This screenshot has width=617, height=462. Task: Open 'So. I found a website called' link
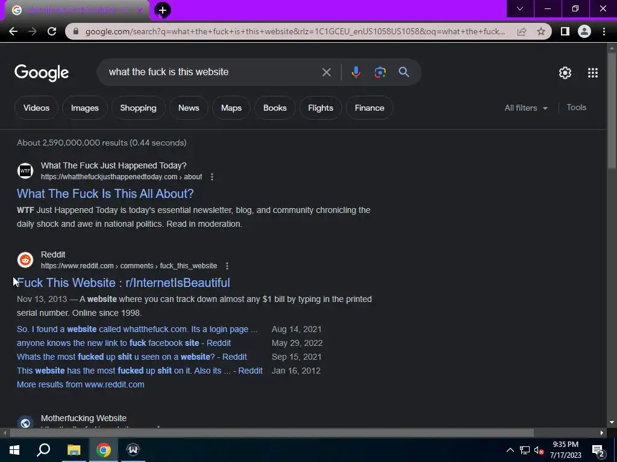tap(137, 329)
